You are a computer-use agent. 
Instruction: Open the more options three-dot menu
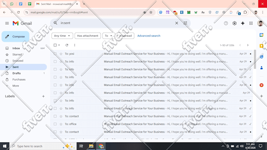(75, 45)
